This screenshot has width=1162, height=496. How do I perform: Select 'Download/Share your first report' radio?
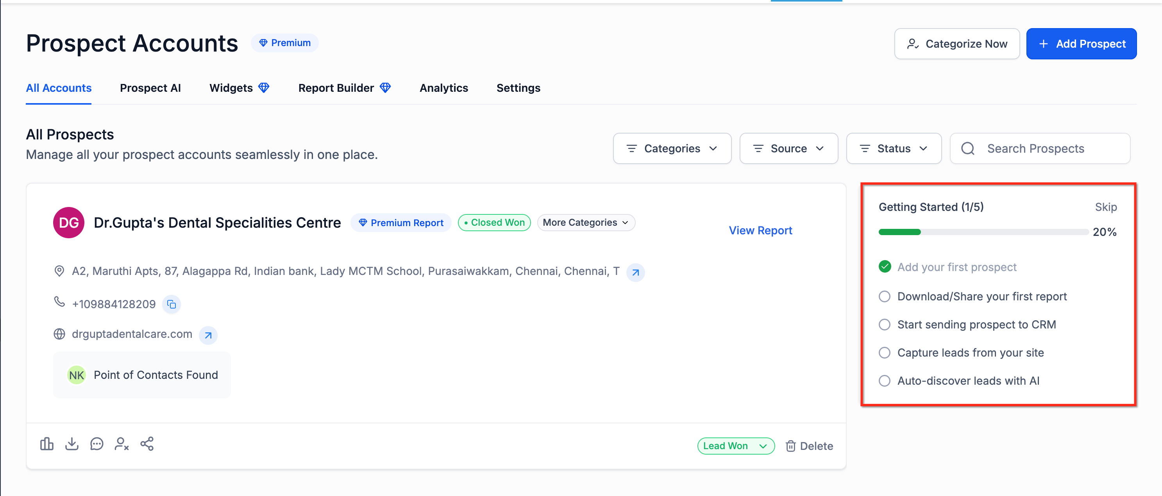tap(885, 296)
